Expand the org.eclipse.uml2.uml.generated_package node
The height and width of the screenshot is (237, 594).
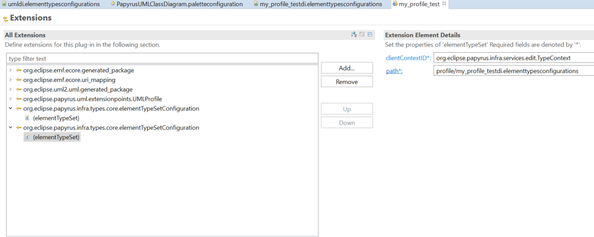(11, 90)
